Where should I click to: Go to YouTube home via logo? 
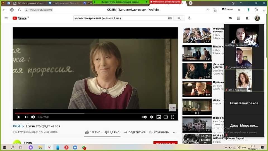pyautogui.click(x=20, y=18)
